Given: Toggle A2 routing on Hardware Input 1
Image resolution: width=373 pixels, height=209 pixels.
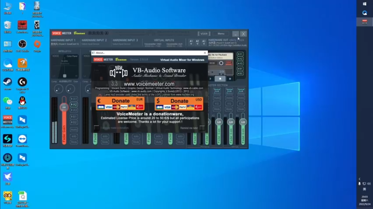Looking at the screenshot, I should [x=74, y=104].
